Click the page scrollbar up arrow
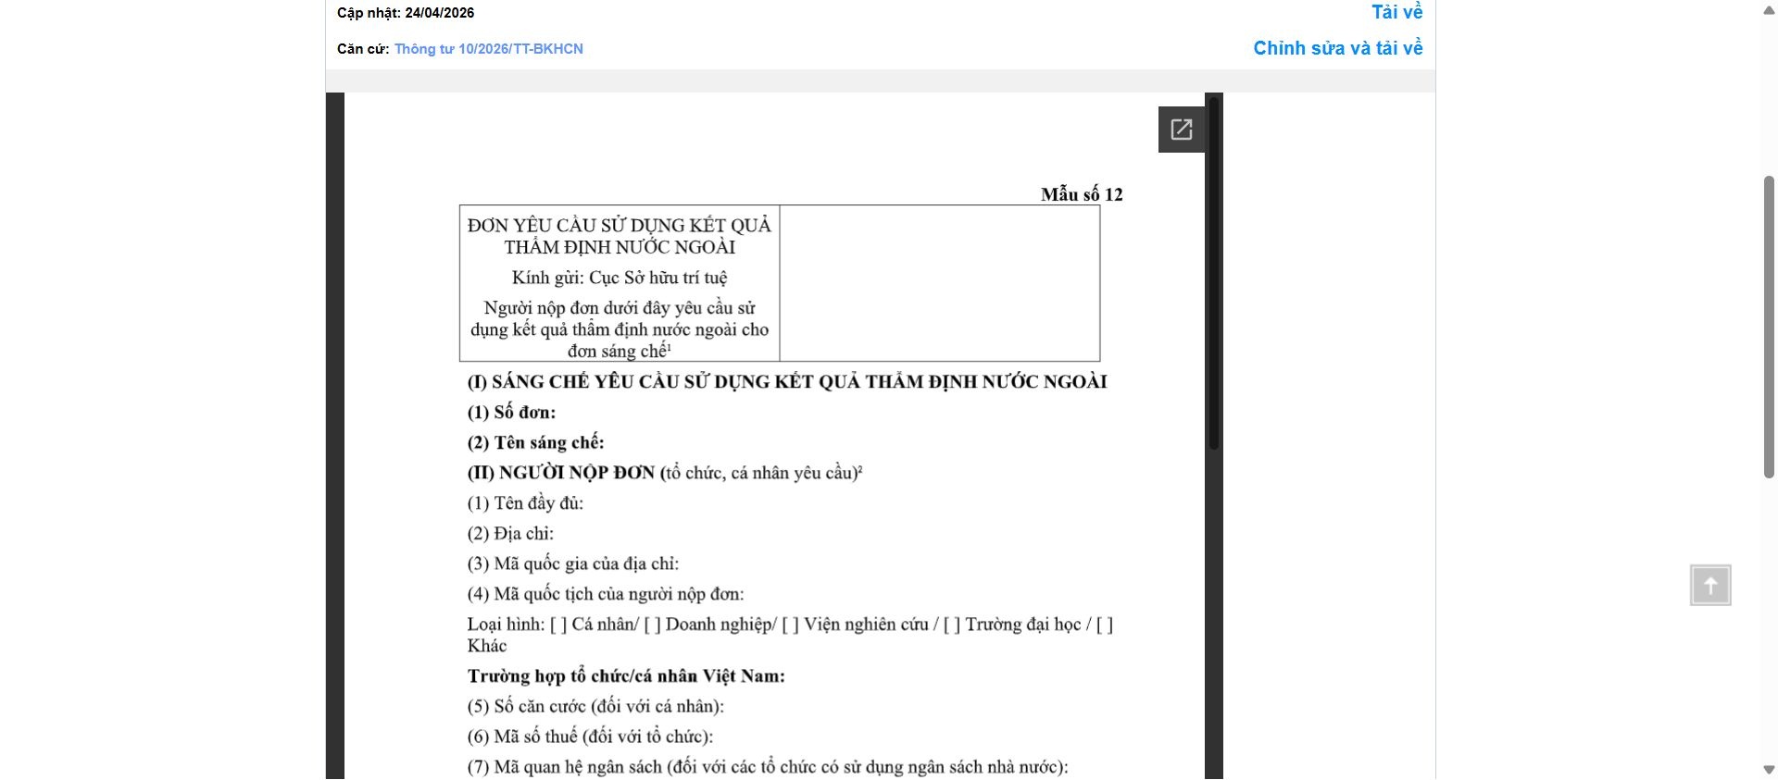Image resolution: width=1778 pixels, height=780 pixels. [1769, 9]
